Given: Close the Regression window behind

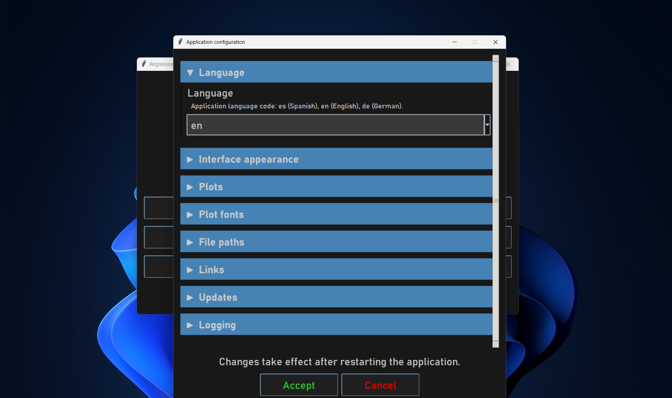Looking at the screenshot, I should [509, 64].
